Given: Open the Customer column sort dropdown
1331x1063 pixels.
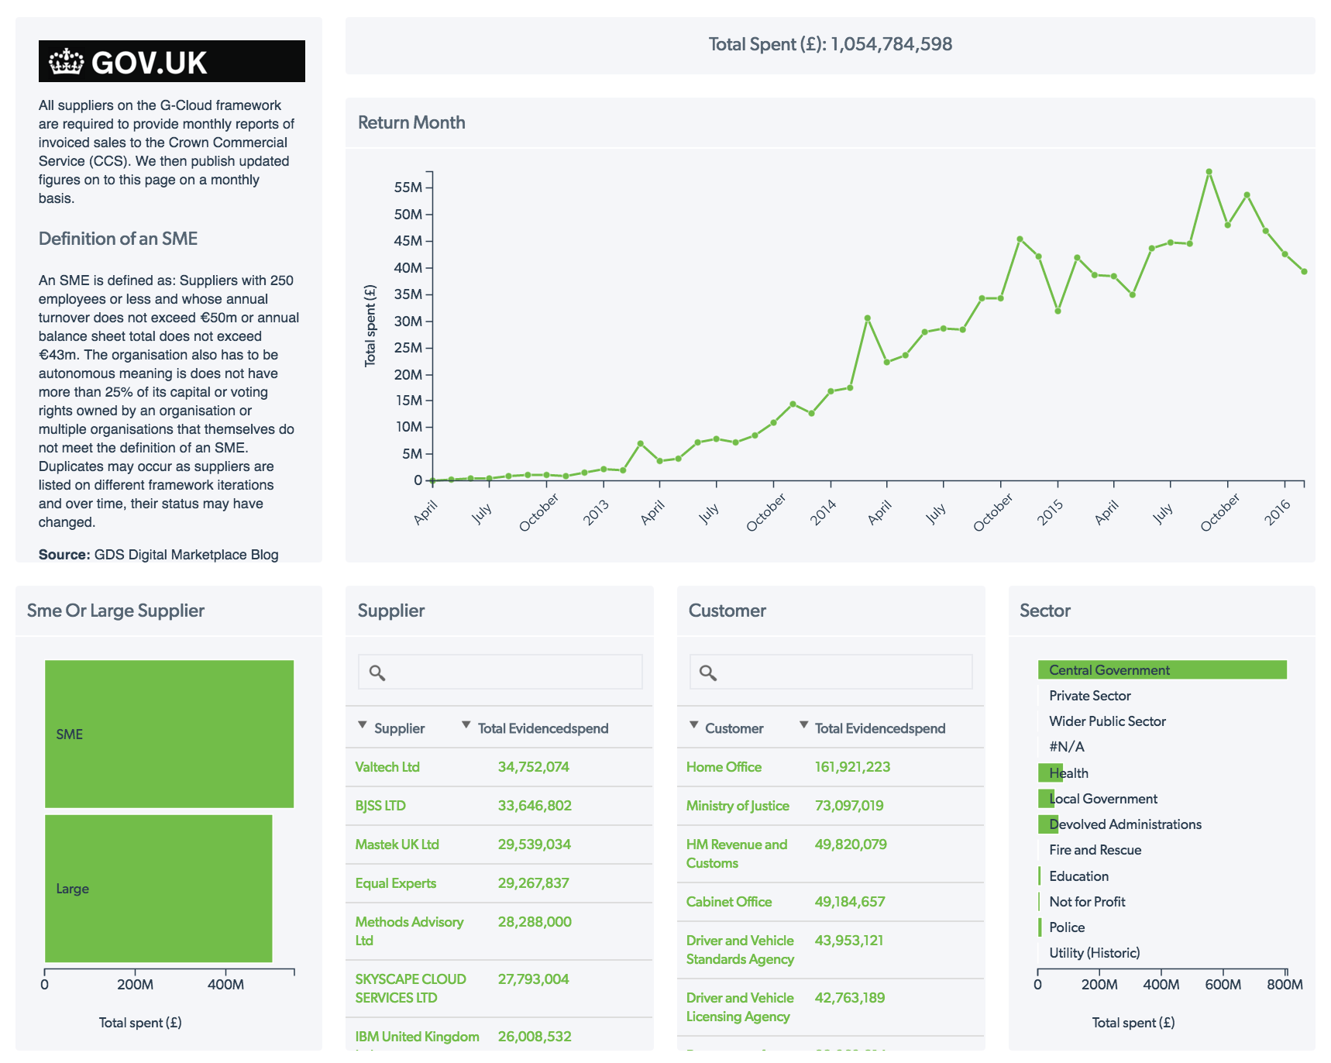Looking at the screenshot, I should coord(693,727).
